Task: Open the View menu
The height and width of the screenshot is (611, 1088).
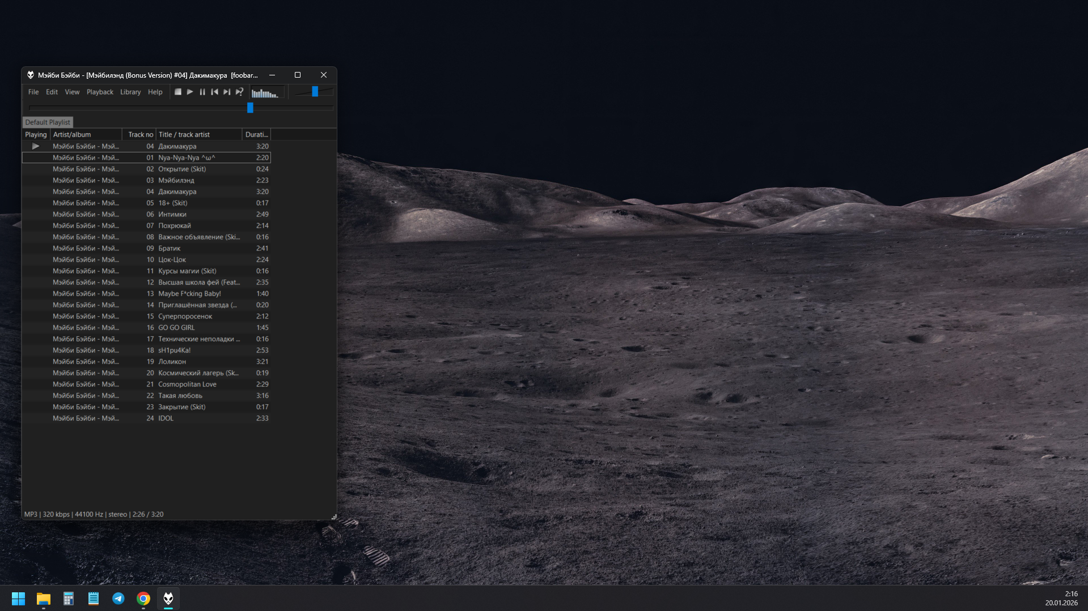Action: point(72,92)
